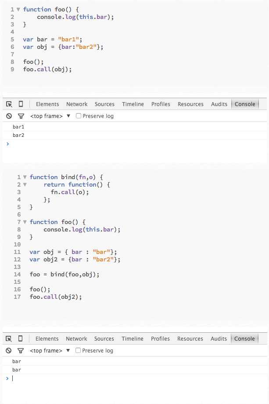The height and width of the screenshot is (404, 269).
Task: Click the bar2 console output line
Action: 135,135
